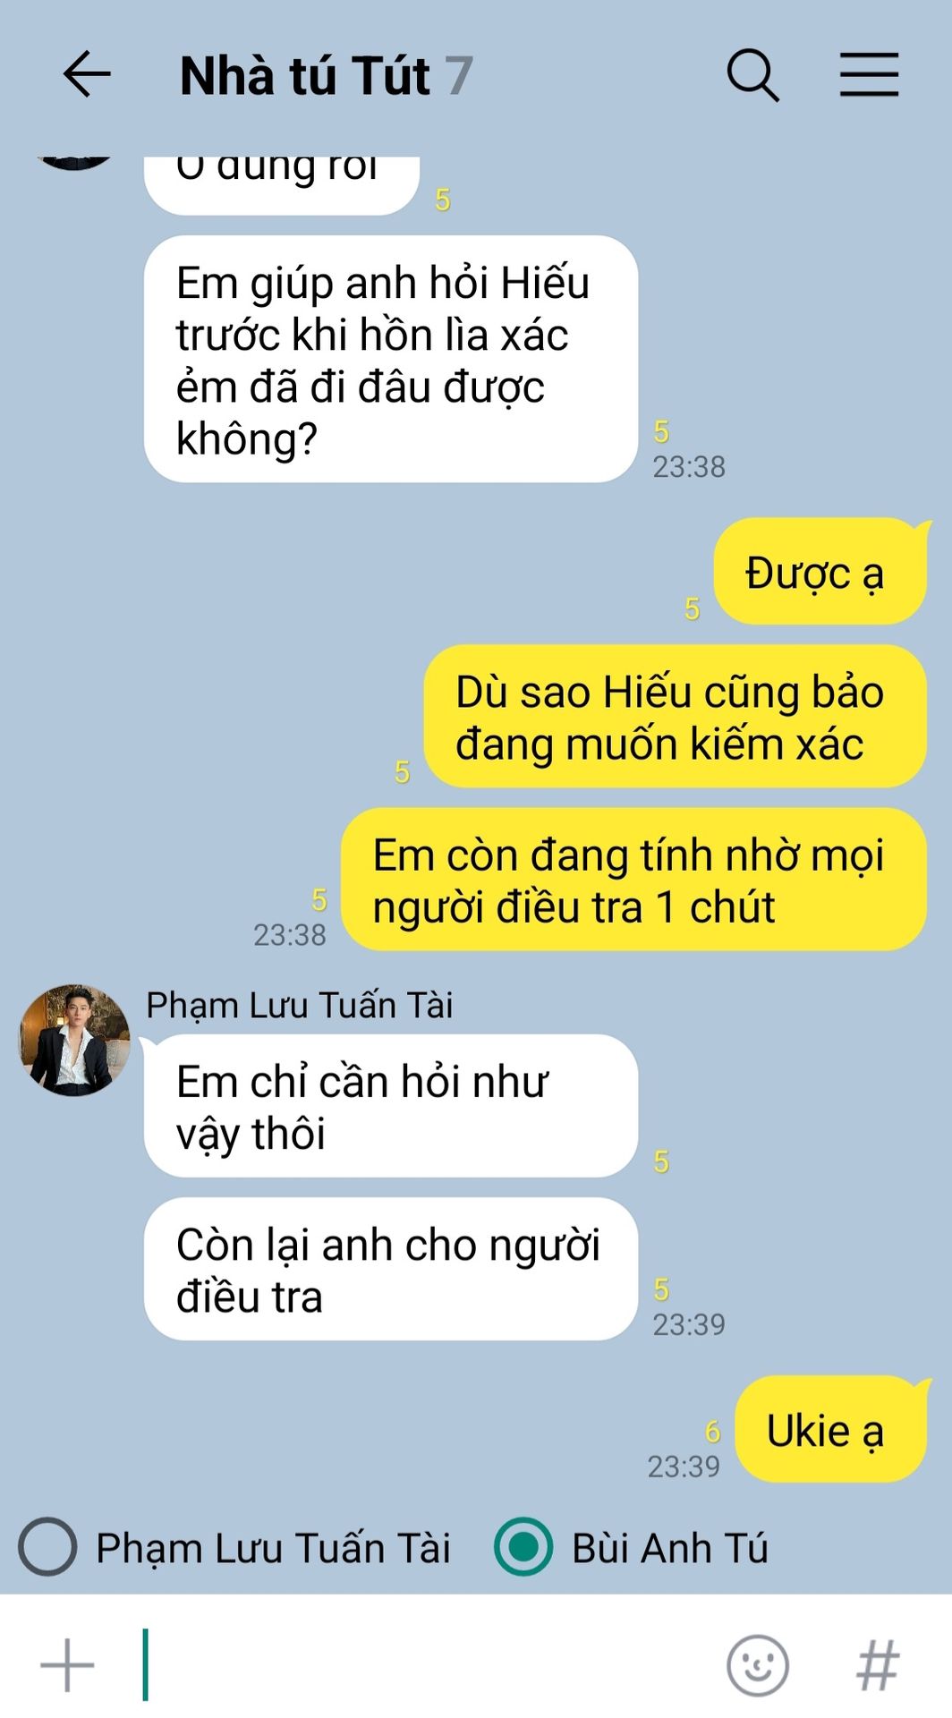Select the 'Ukie ạ' message bubble
The width and height of the screenshot is (952, 1718).
coord(829,1429)
